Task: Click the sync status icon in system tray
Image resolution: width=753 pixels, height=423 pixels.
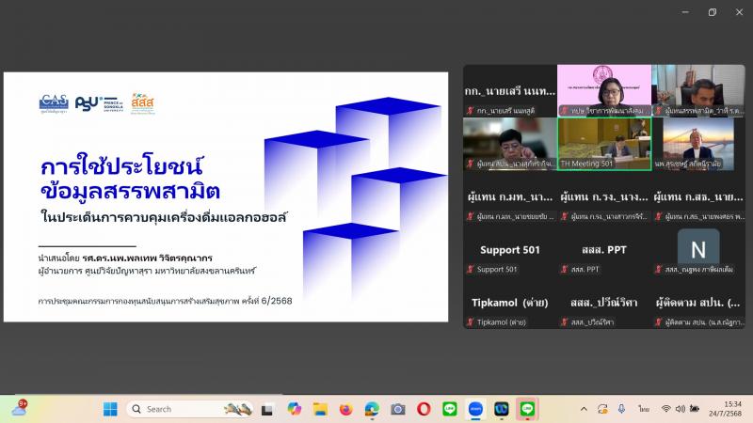Action: pyautogui.click(x=602, y=409)
